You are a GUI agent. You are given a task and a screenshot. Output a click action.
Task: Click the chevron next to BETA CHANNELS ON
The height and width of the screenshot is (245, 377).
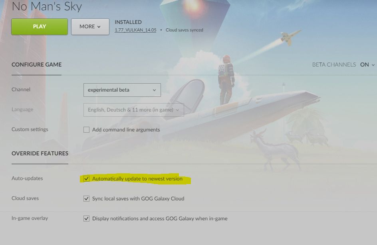(x=373, y=65)
